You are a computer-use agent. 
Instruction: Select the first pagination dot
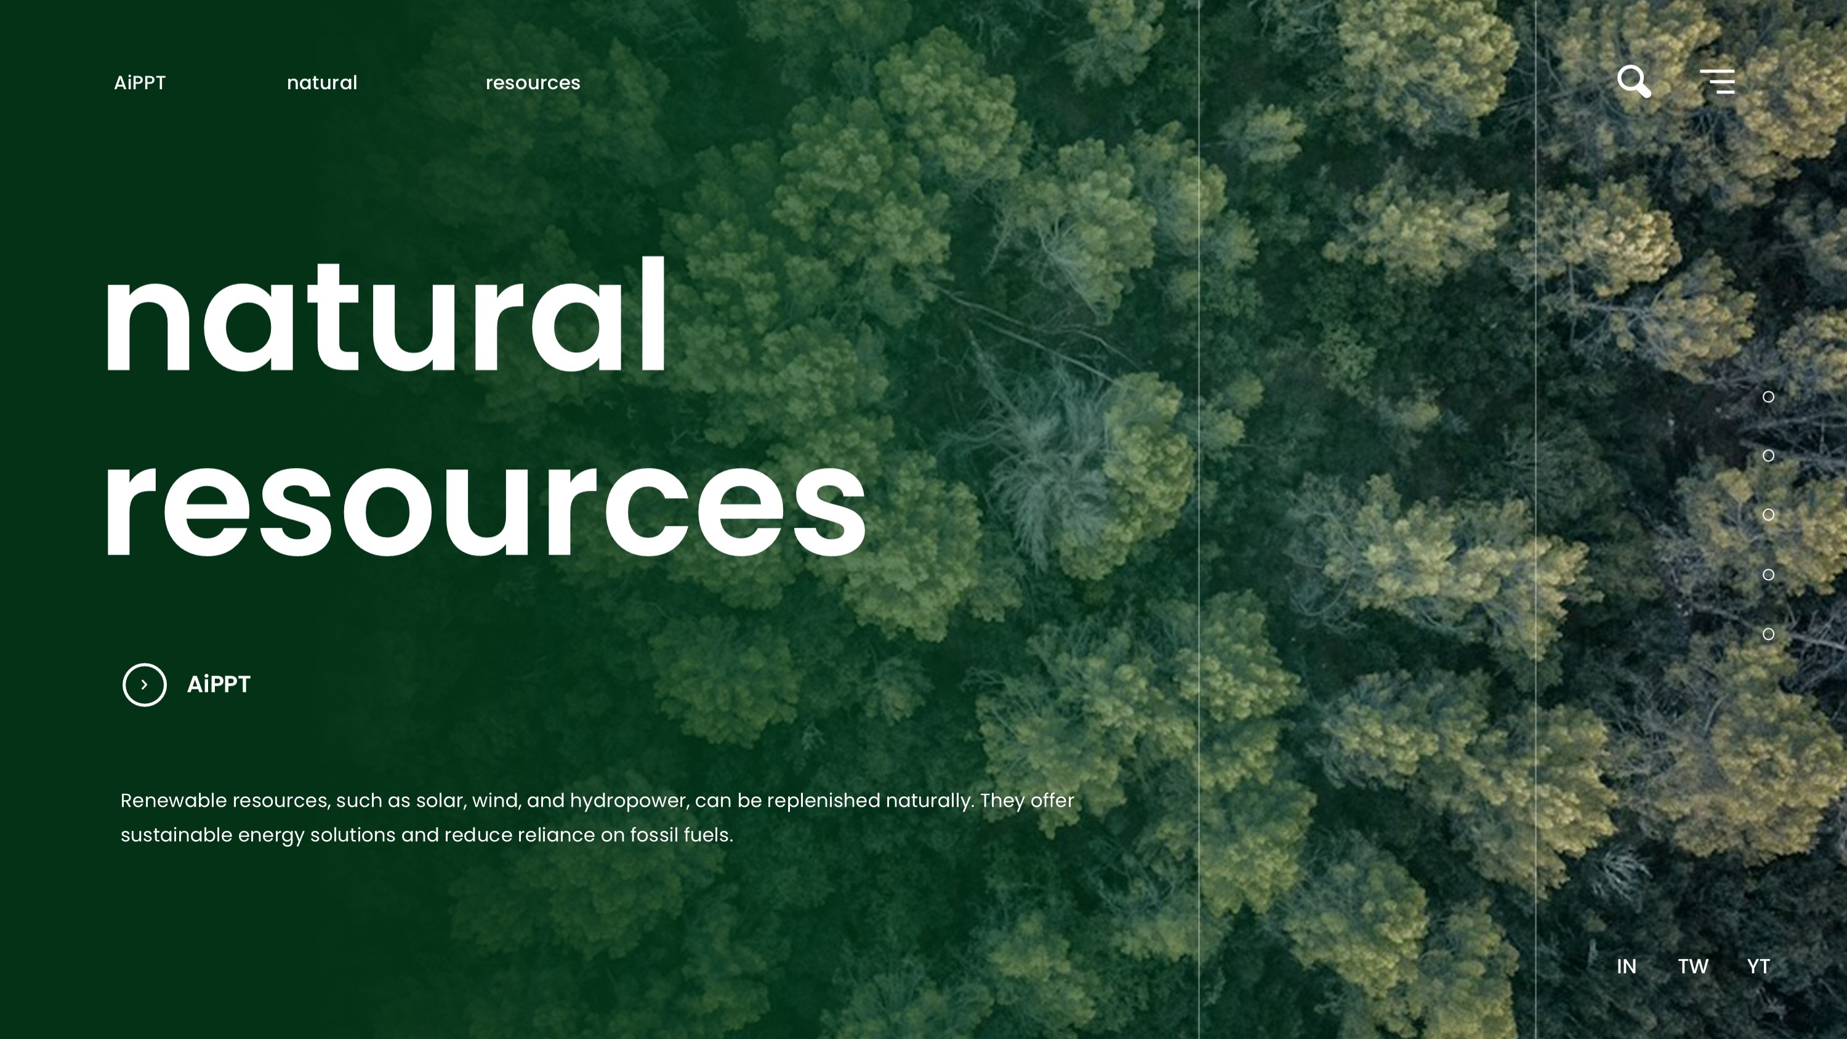[1769, 396]
